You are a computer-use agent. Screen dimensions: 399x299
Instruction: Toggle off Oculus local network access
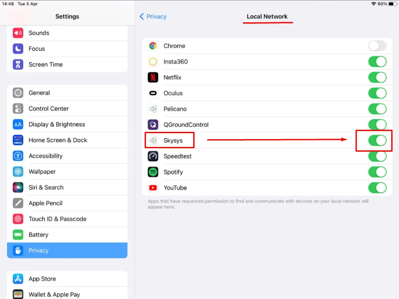point(377,93)
